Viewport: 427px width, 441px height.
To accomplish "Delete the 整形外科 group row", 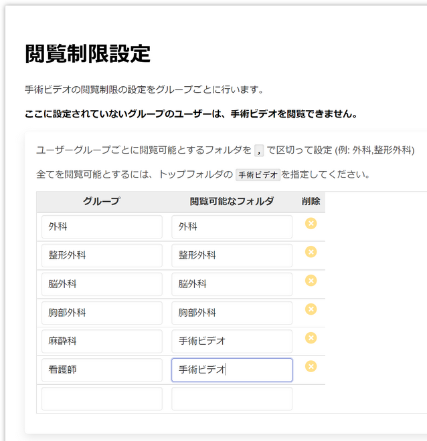I will [311, 252].
